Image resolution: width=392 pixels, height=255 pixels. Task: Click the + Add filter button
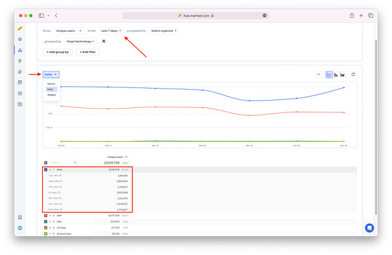87,52
